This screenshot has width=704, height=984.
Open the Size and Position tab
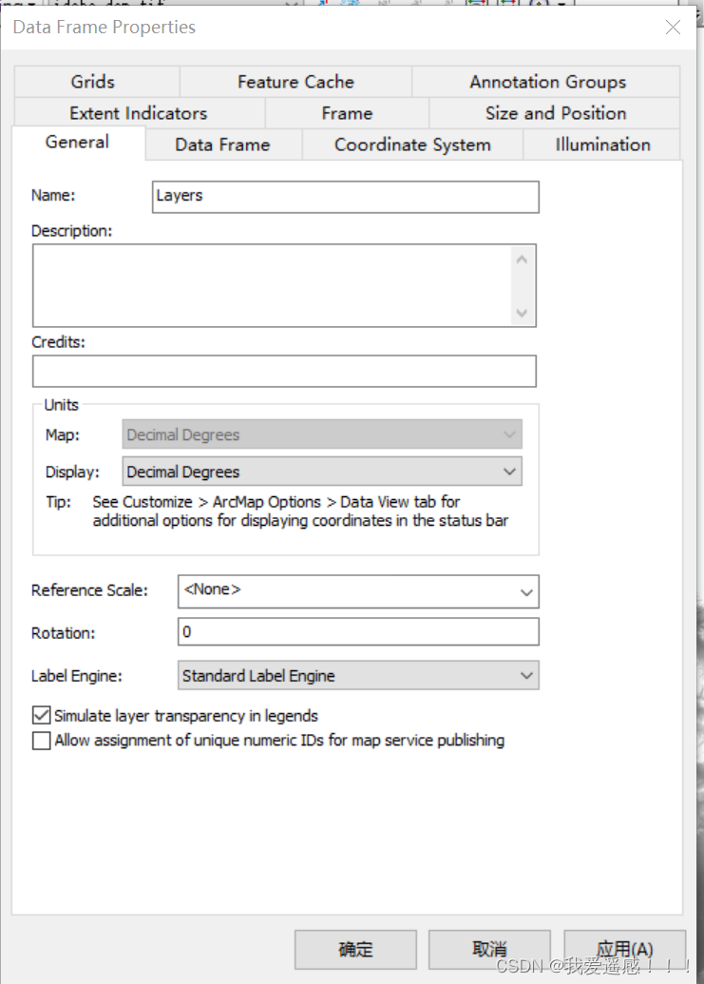click(556, 113)
